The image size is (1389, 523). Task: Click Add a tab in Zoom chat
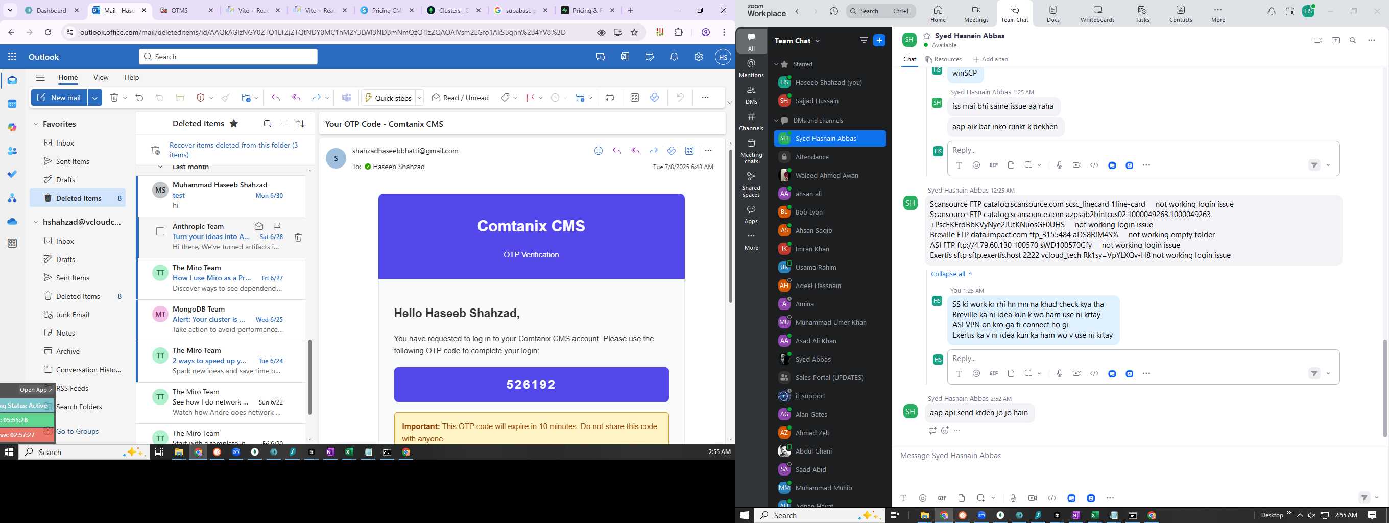pos(991,59)
